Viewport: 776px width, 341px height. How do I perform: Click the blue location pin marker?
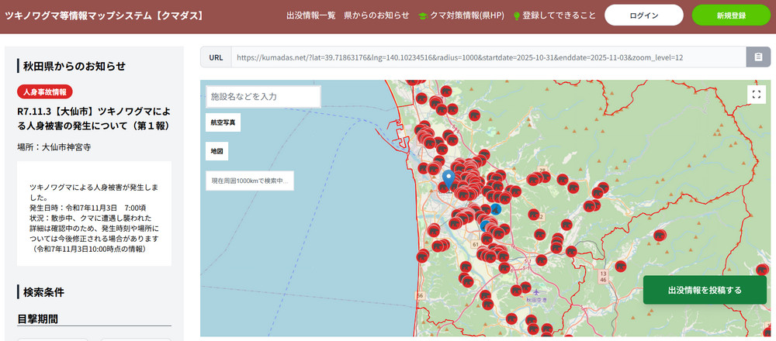[448, 180]
